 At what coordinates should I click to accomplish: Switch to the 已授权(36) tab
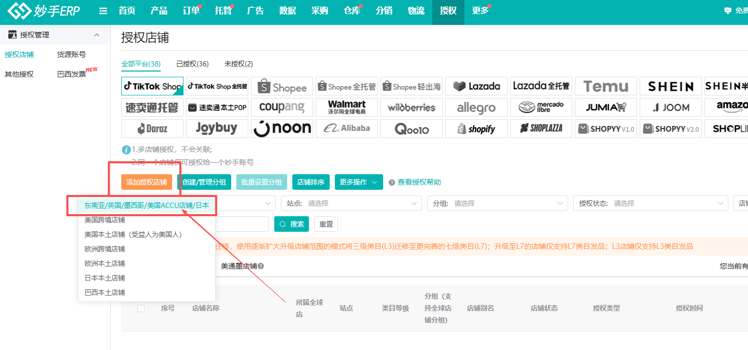(192, 64)
